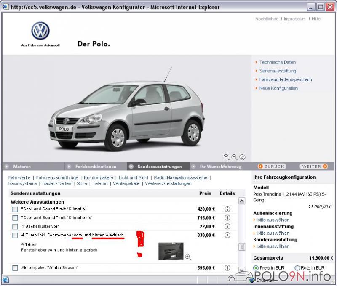The image size is (337, 286).
Task: Click the Gesamtpreis 11.900,00 € value
Action: pos(321,258)
